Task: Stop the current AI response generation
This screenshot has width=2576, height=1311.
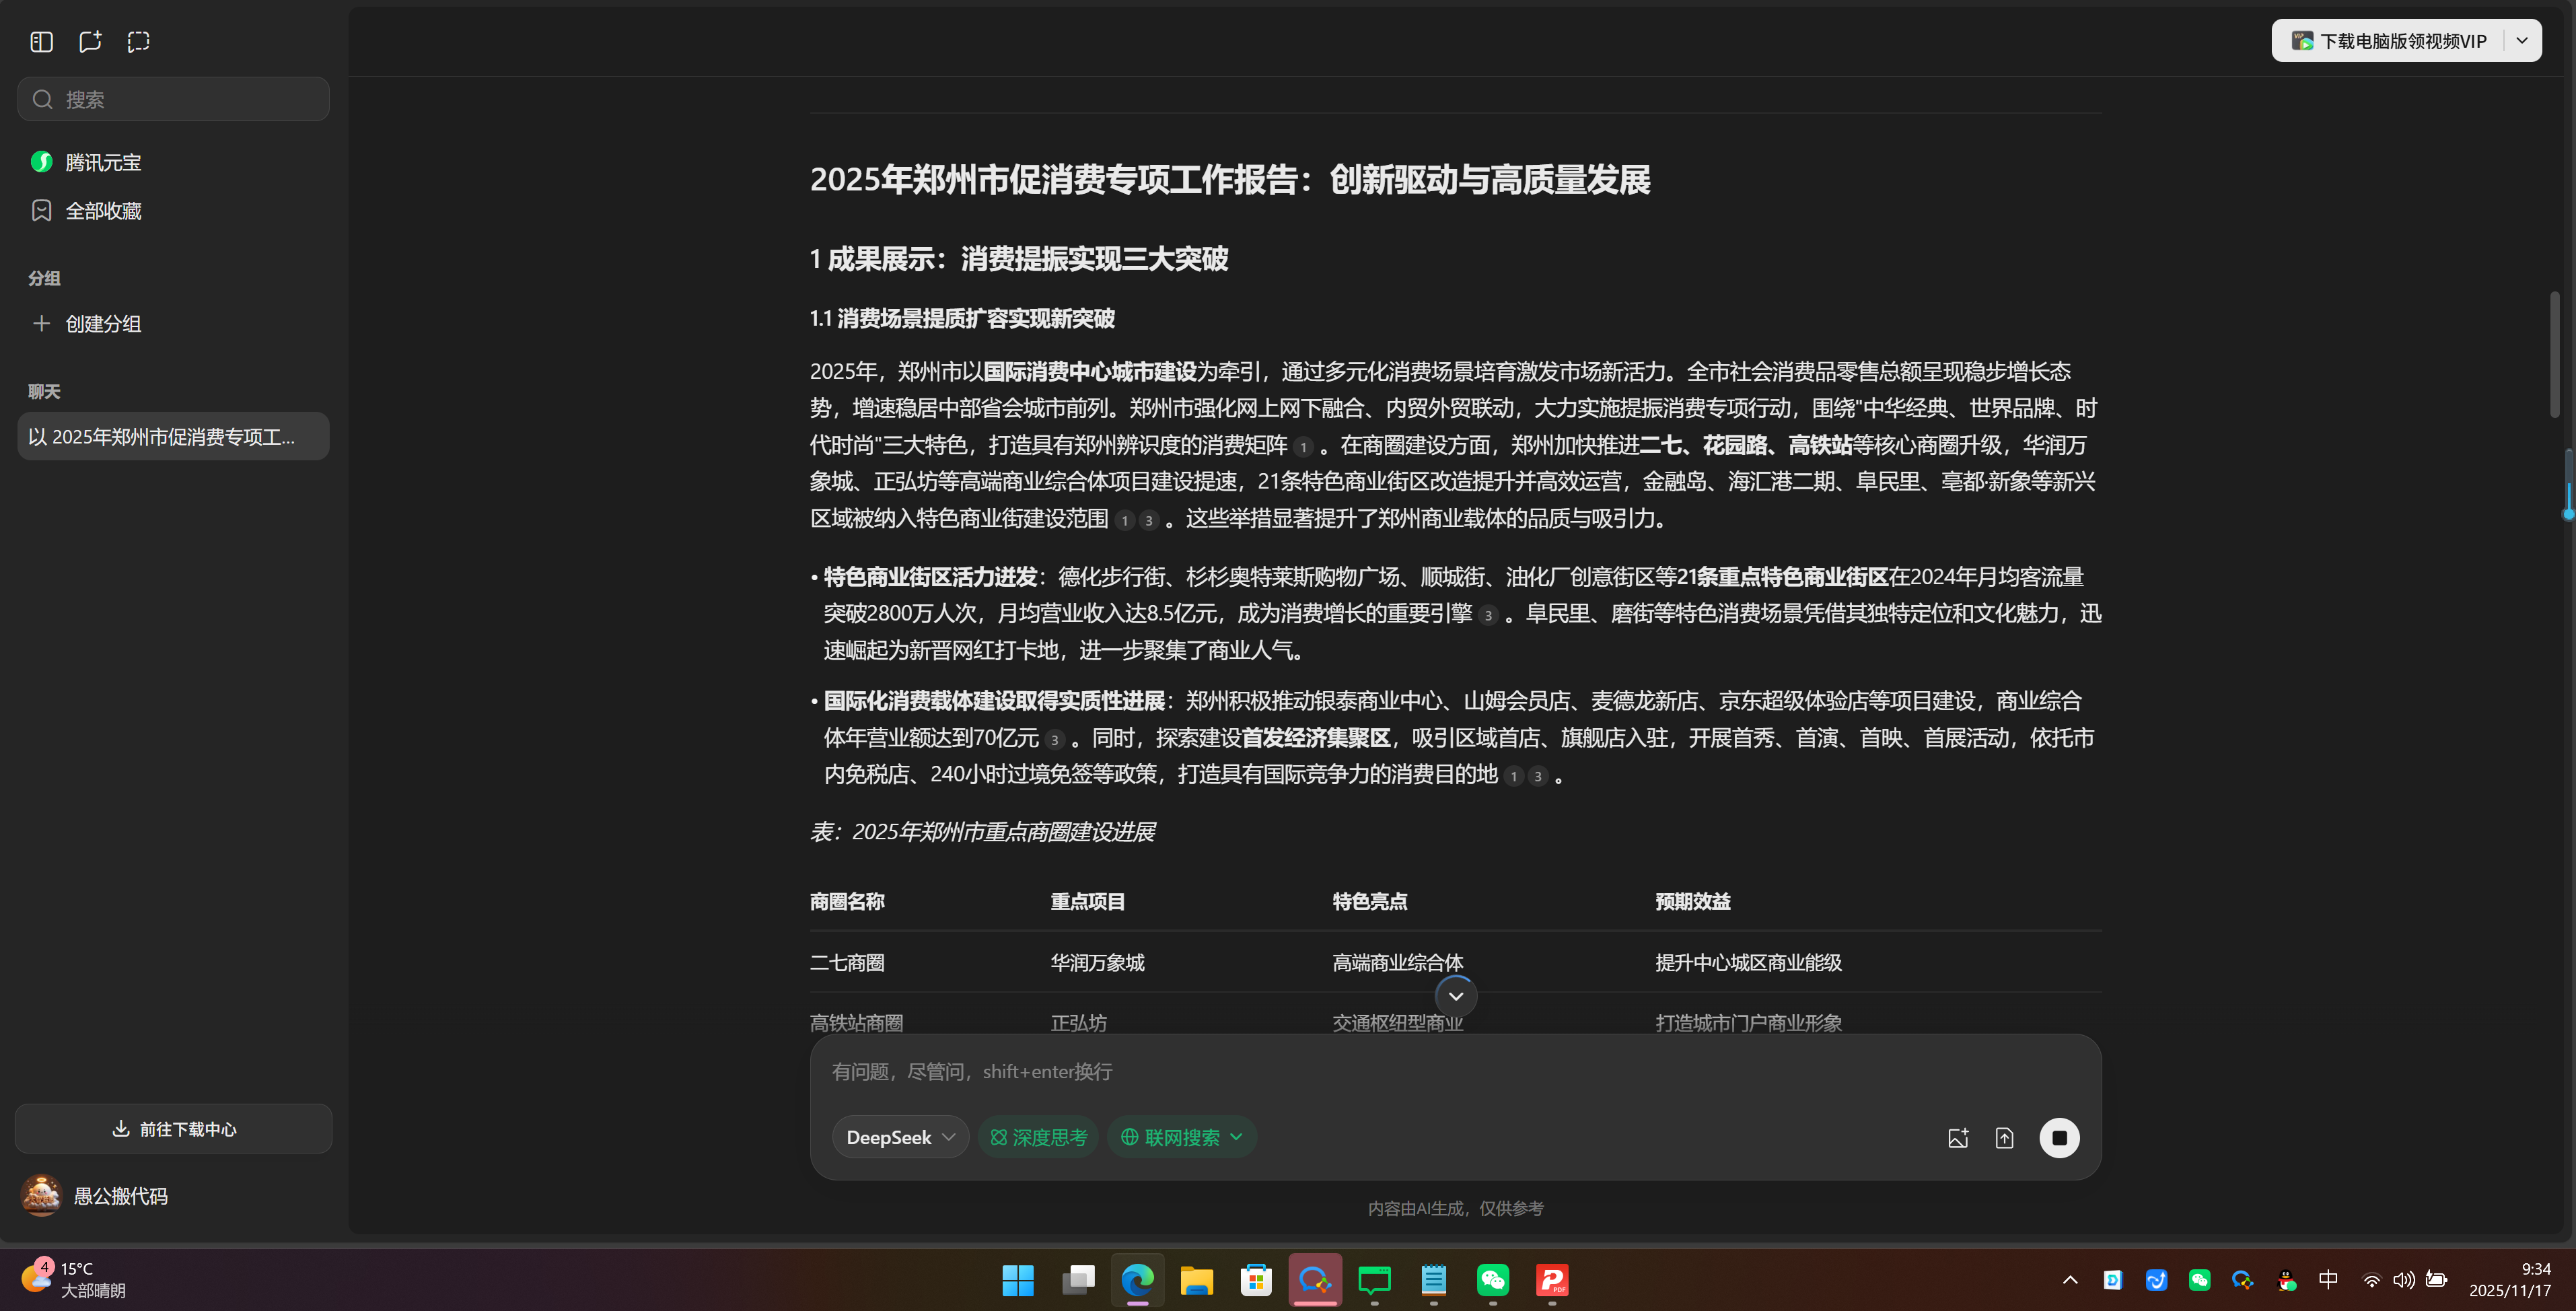Action: click(x=2059, y=1137)
